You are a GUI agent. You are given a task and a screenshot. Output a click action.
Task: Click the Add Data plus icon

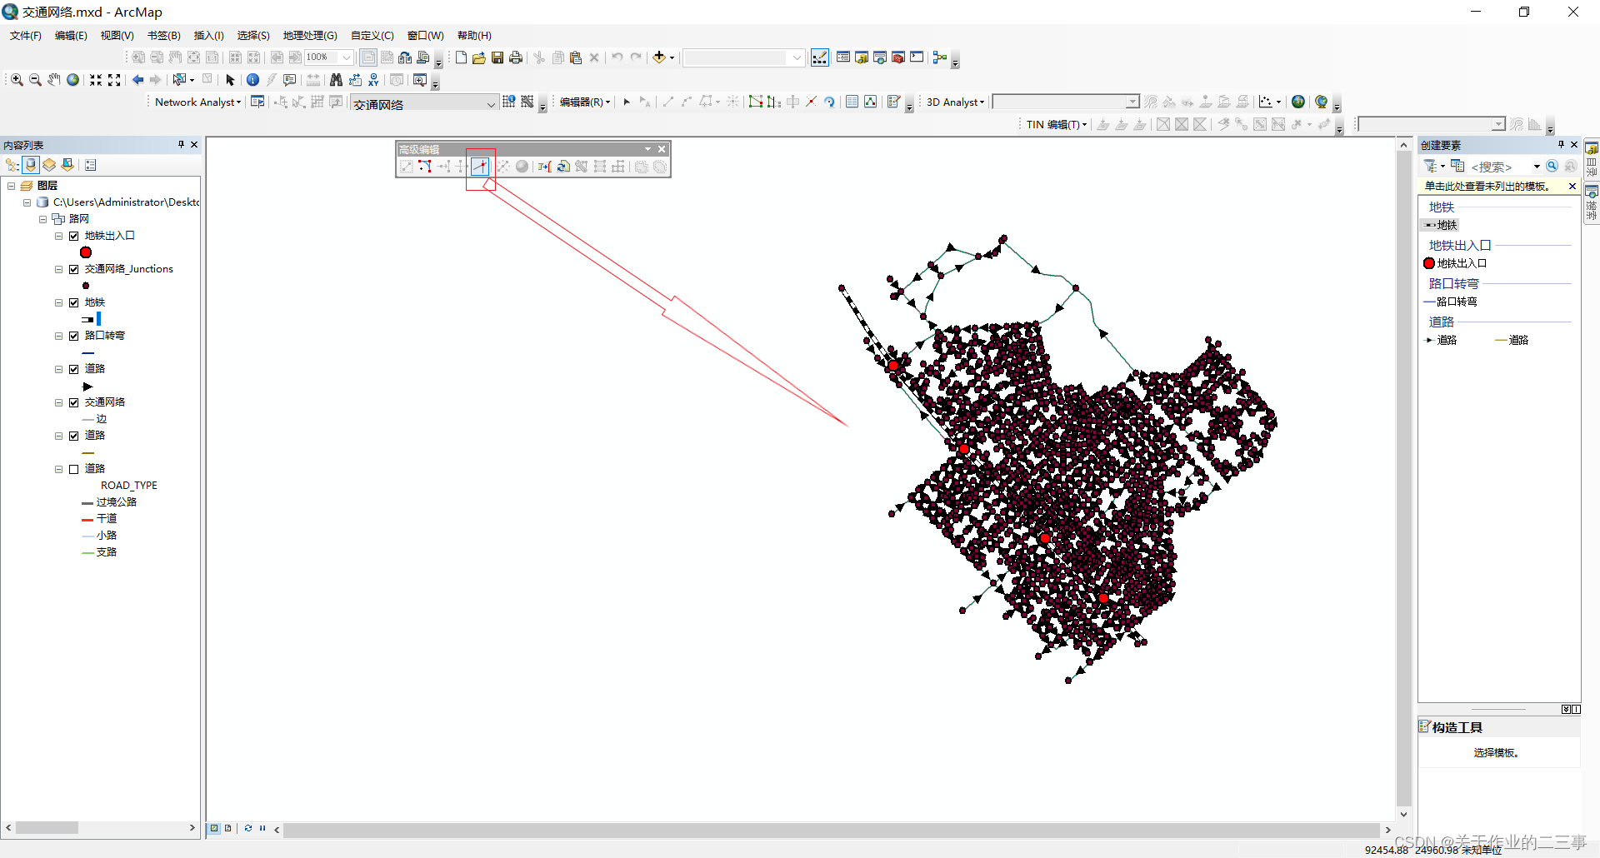pos(659,57)
